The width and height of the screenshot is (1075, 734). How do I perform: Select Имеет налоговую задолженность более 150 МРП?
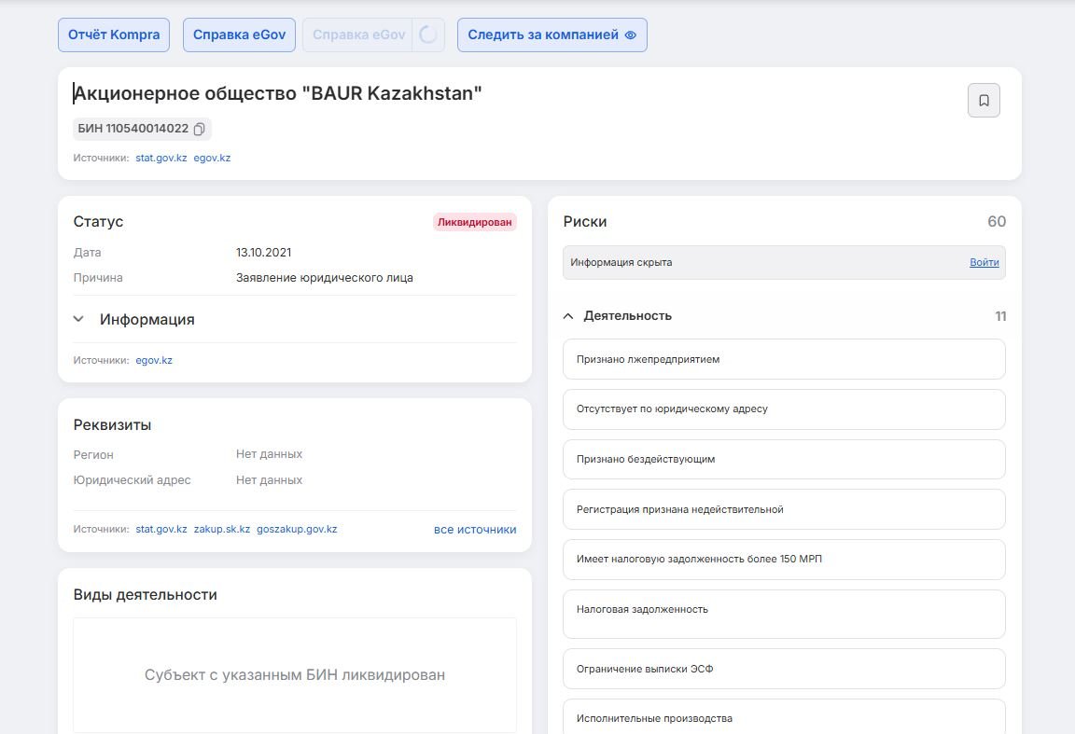coord(784,560)
